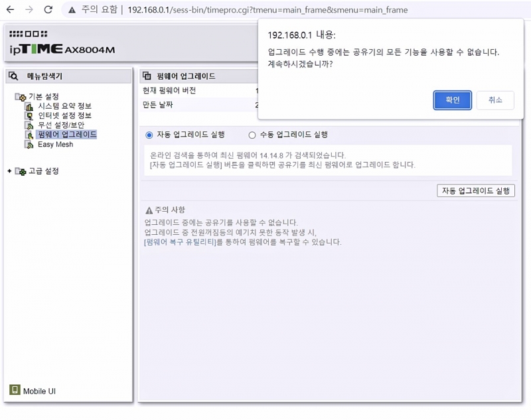Expand the 고급 설정 tree node

[9, 171]
